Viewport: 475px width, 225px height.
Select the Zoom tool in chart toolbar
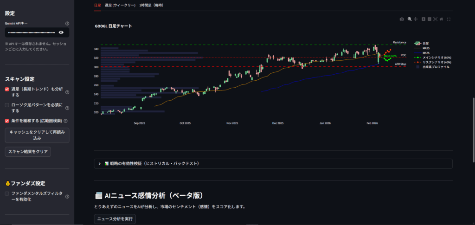(x=409, y=19)
